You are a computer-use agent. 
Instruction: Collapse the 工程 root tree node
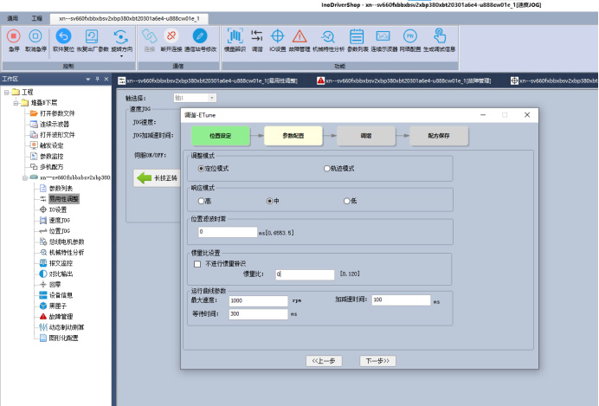(7, 92)
